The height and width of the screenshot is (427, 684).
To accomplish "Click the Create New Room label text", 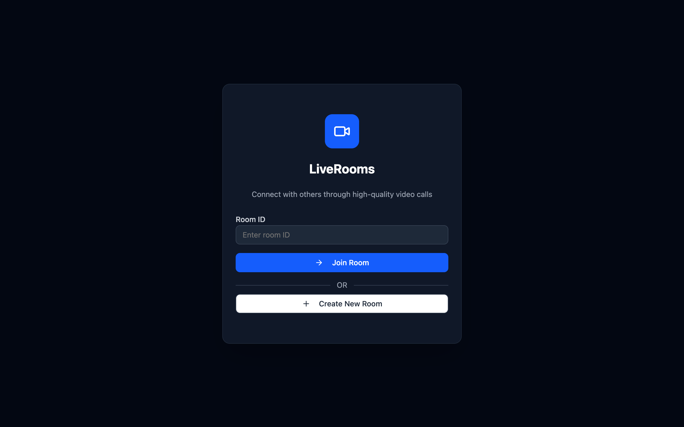I will point(351,304).
